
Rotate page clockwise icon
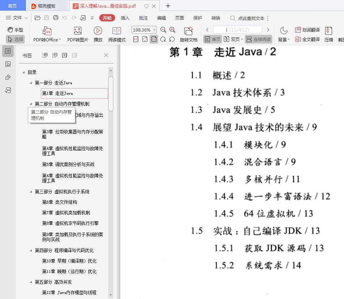pyautogui.click(x=163, y=39)
